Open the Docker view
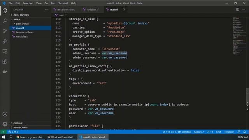 tap(5, 72)
